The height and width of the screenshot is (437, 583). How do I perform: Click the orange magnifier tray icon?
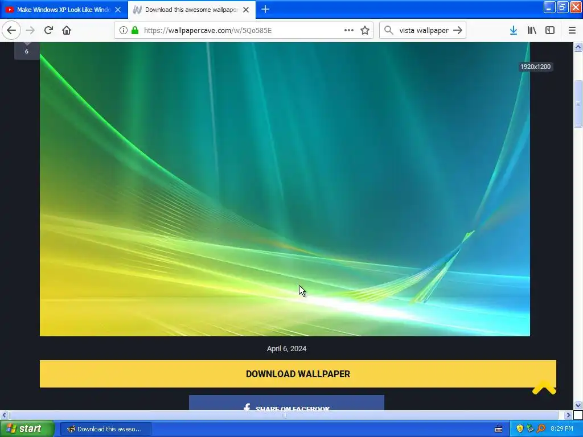pos(541,429)
